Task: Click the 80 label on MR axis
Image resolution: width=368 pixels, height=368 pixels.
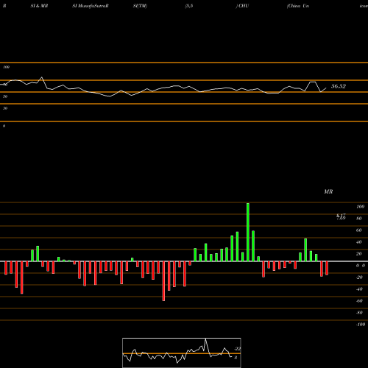Action: tap(359, 219)
